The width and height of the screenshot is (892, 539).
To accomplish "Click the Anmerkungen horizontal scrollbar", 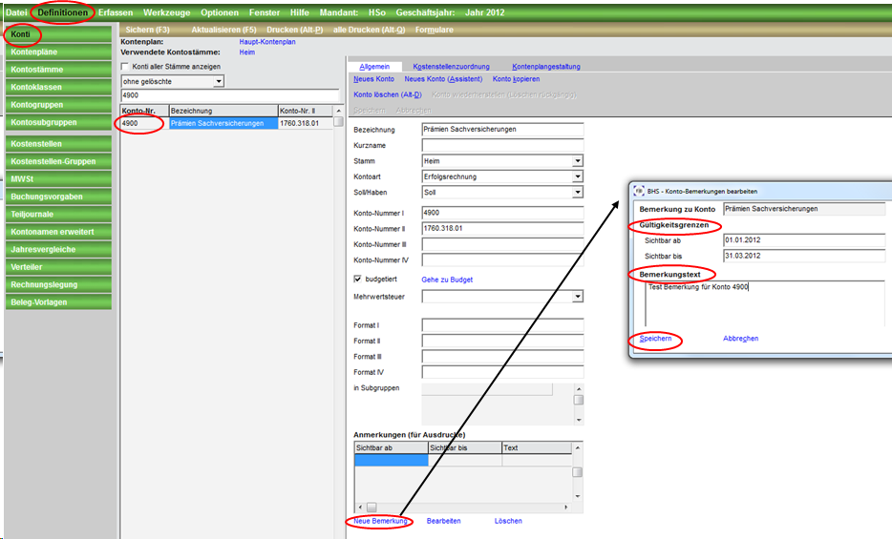I will point(463,508).
